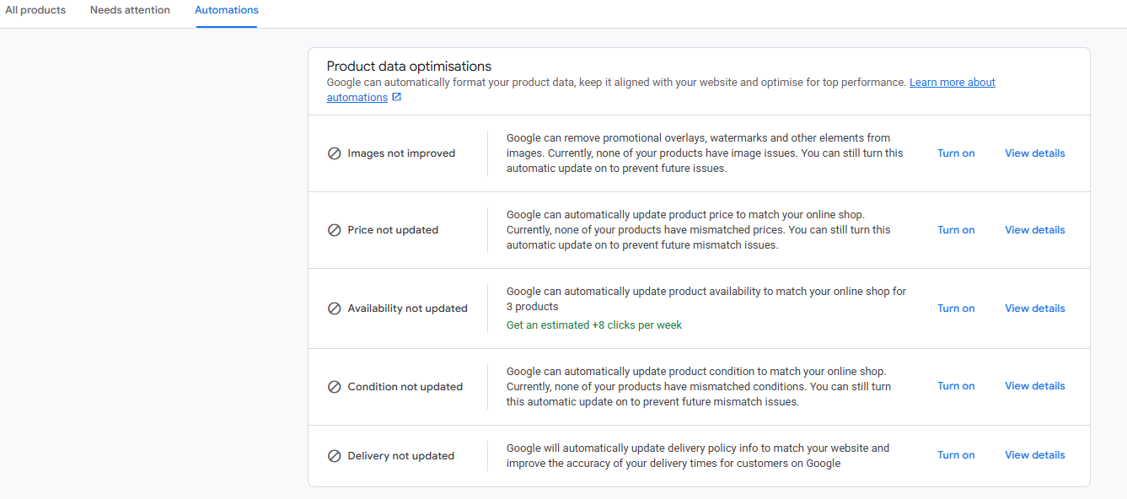
Task: Turn on automatic image improvements
Action: coord(956,153)
